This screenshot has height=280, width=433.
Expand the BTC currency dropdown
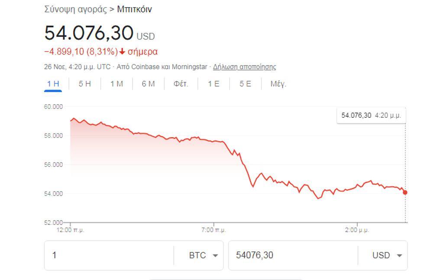pyautogui.click(x=203, y=255)
